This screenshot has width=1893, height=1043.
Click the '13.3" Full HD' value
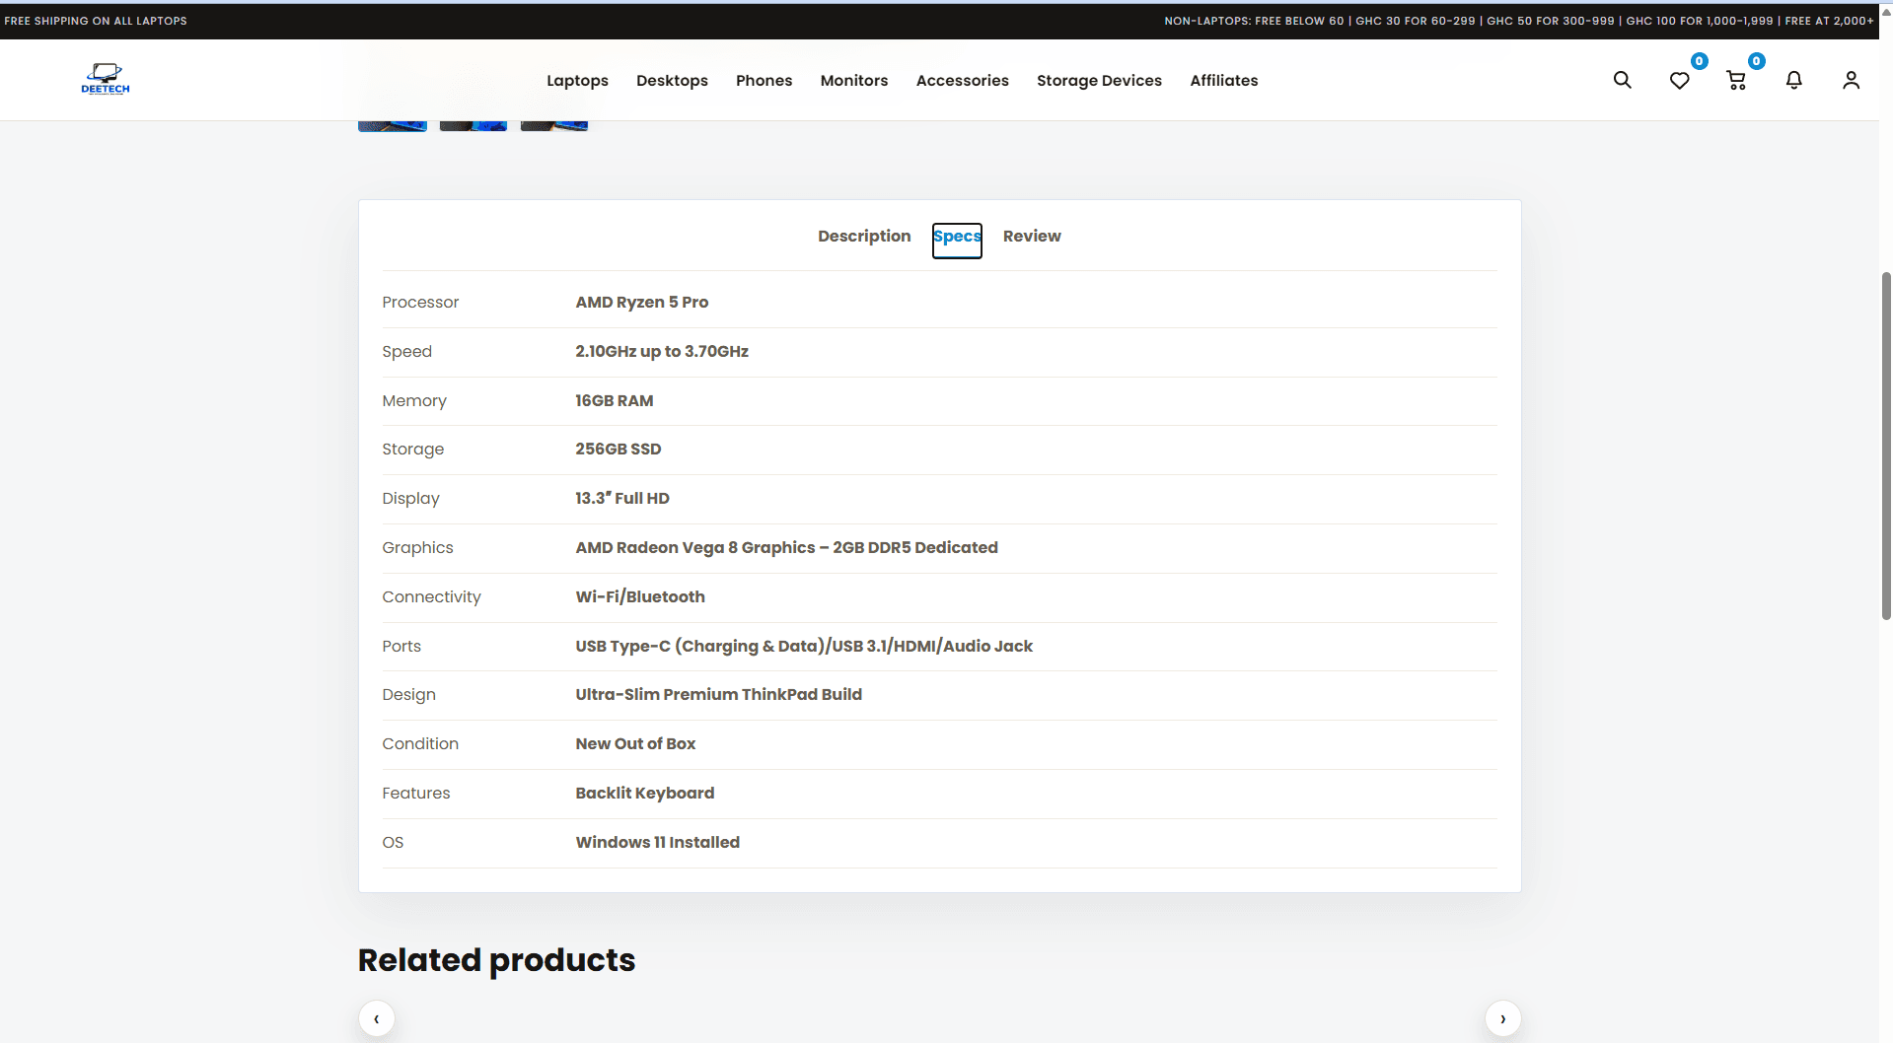point(622,498)
